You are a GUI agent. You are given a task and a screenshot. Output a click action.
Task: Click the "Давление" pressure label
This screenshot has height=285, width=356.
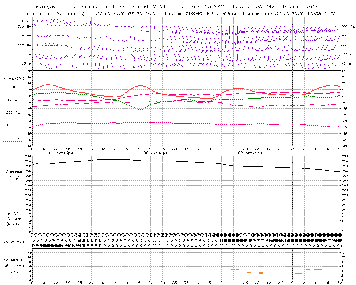tap(14, 172)
